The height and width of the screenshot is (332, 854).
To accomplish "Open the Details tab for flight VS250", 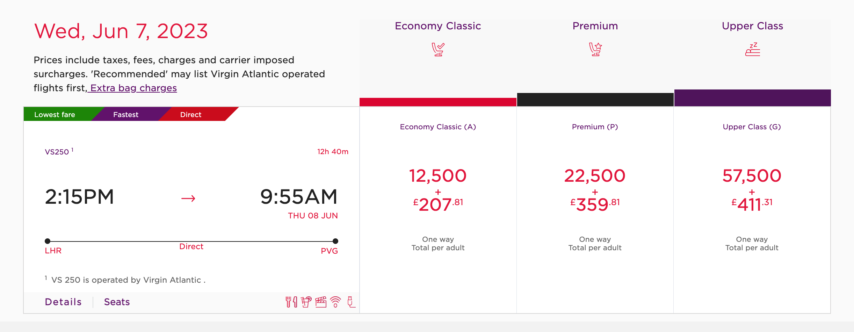I will point(63,302).
